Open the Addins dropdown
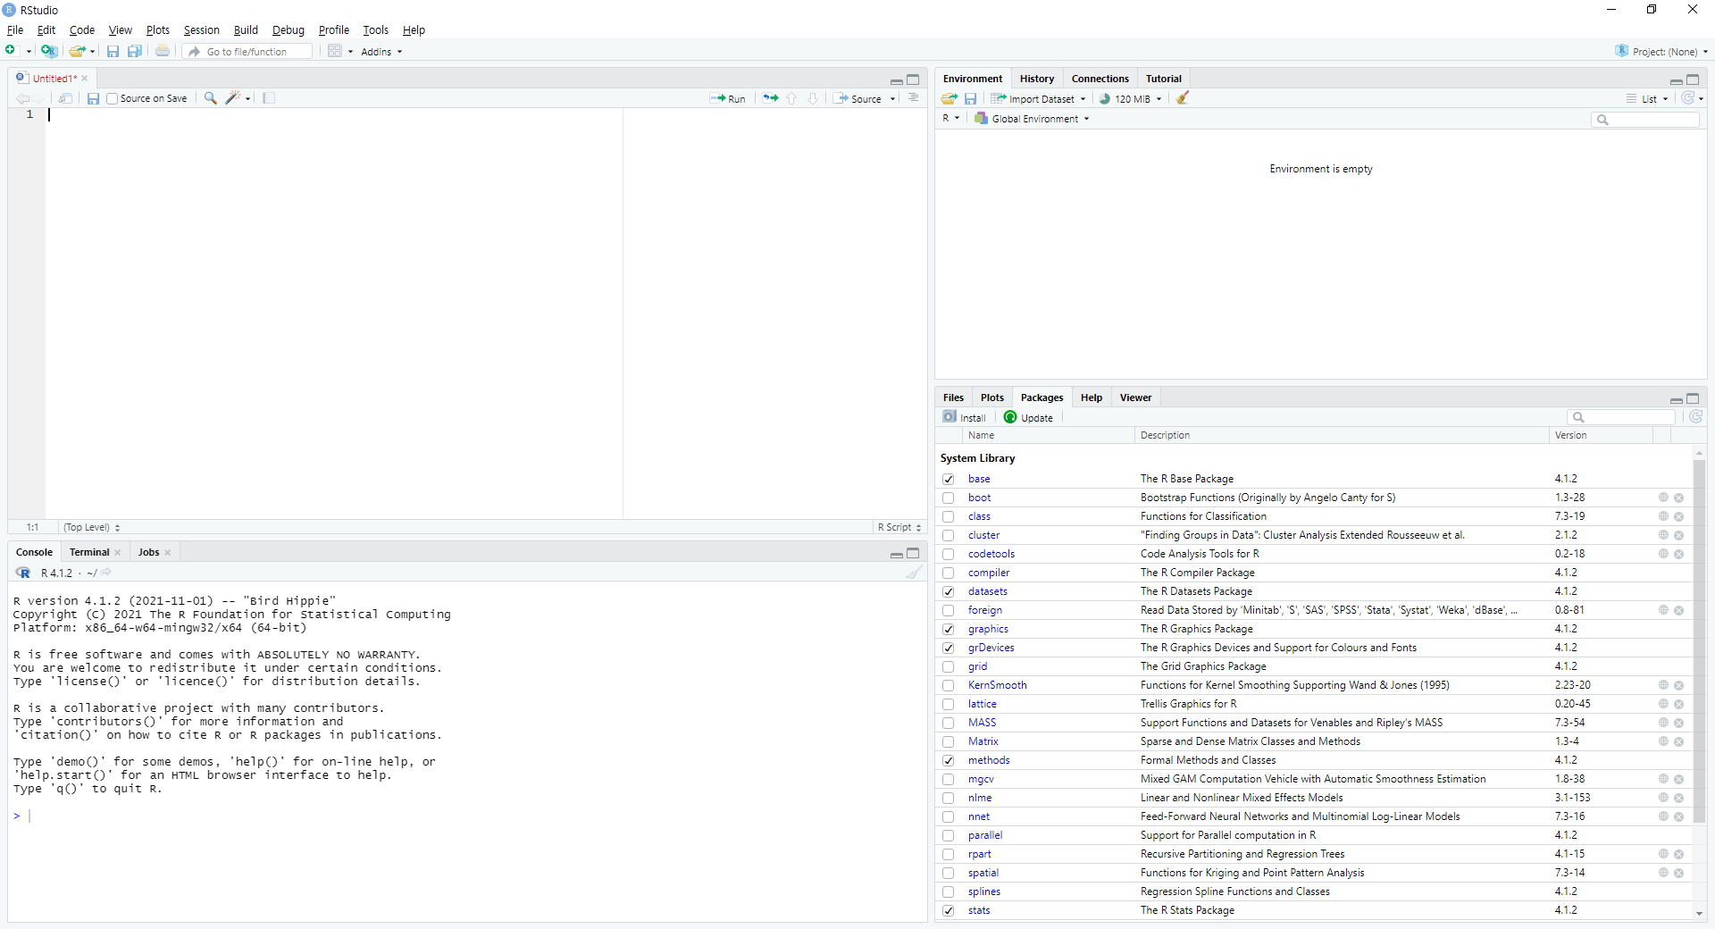This screenshot has height=929, width=1715. tap(381, 52)
